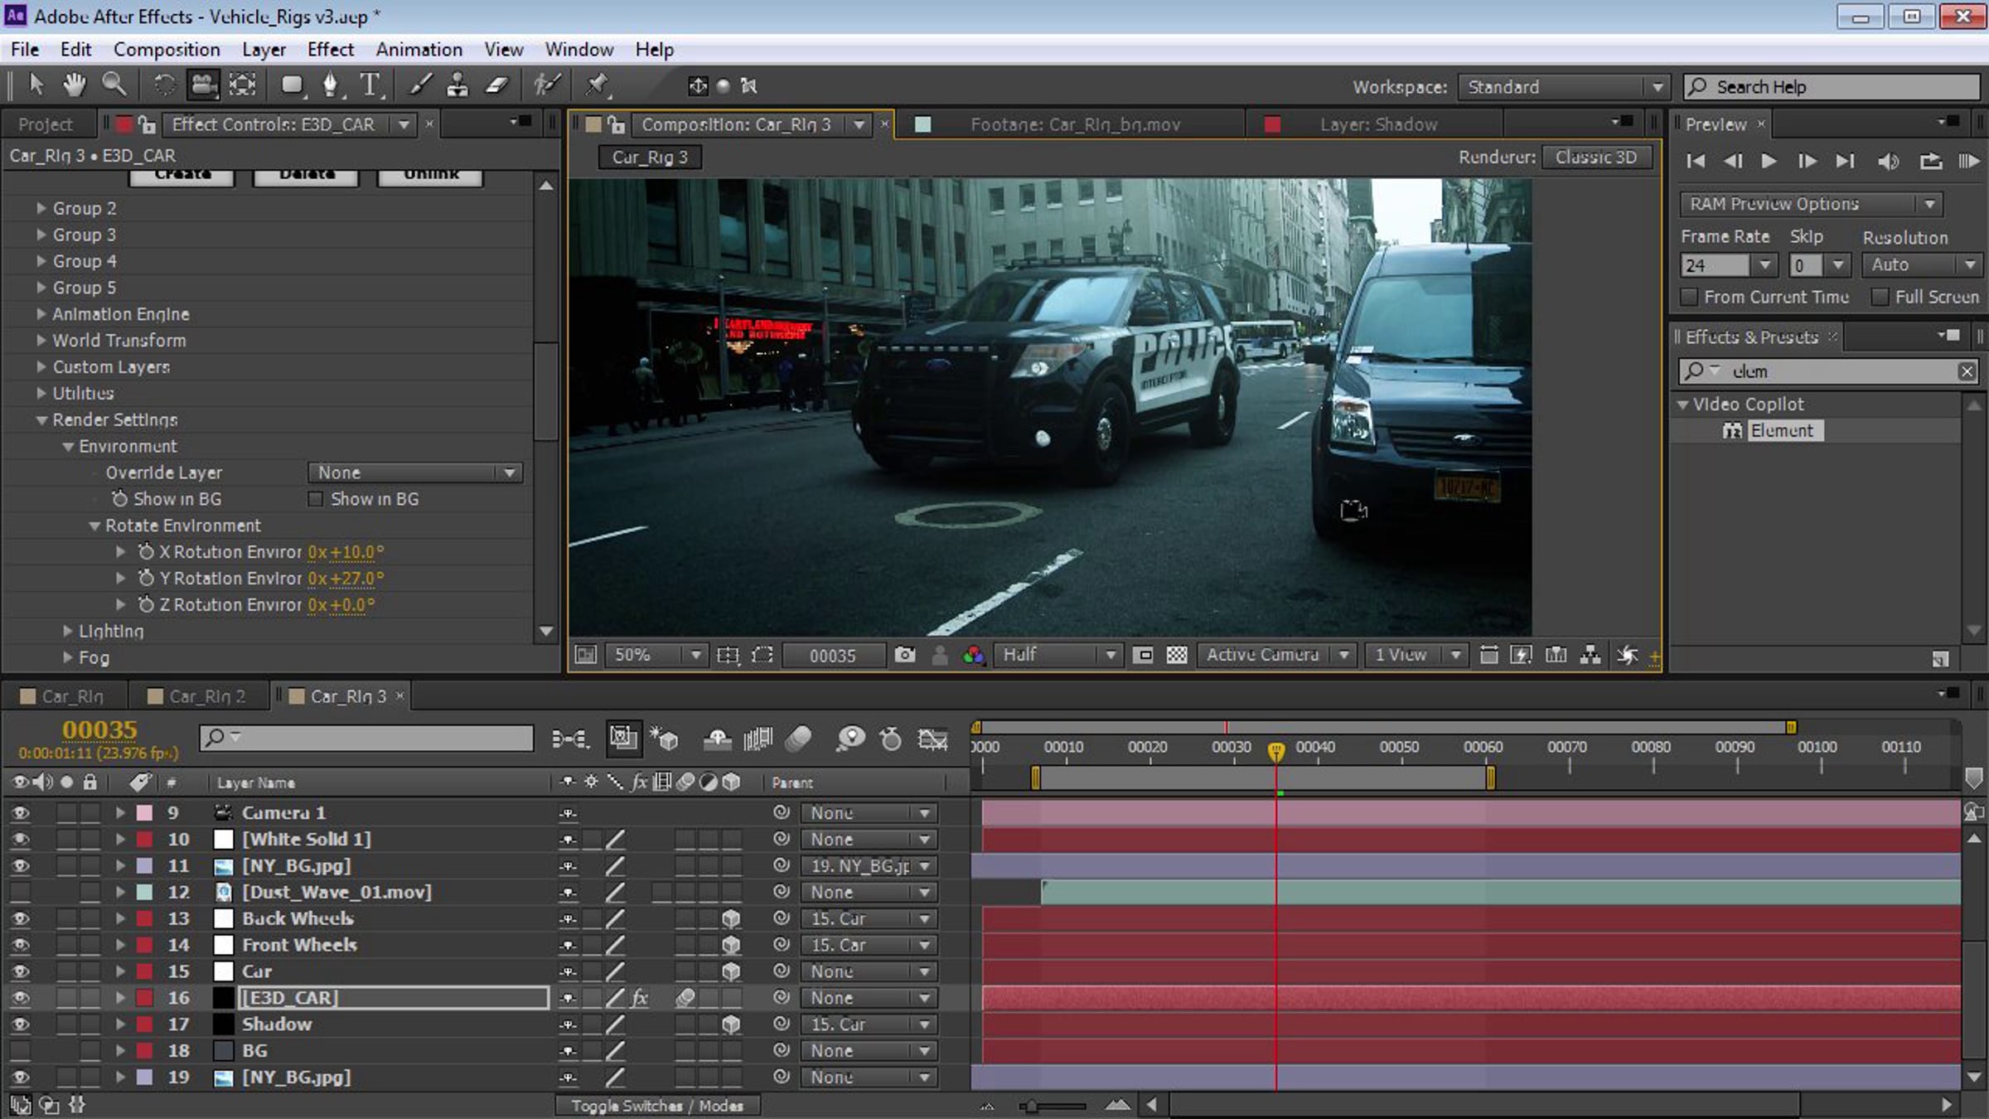The width and height of the screenshot is (1989, 1119).
Task: Select the Unified Camera tool
Action: click(x=203, y=85)
